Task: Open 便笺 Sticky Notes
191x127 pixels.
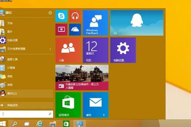Action: tap(26, 76)
